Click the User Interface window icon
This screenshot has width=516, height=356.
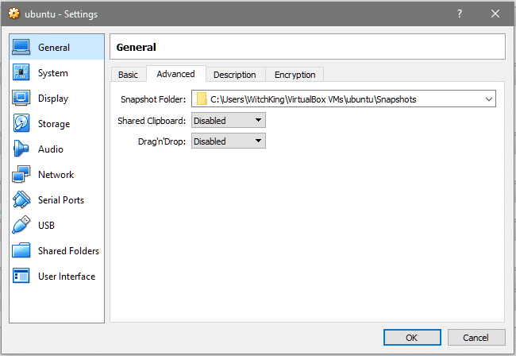(21, 276)
